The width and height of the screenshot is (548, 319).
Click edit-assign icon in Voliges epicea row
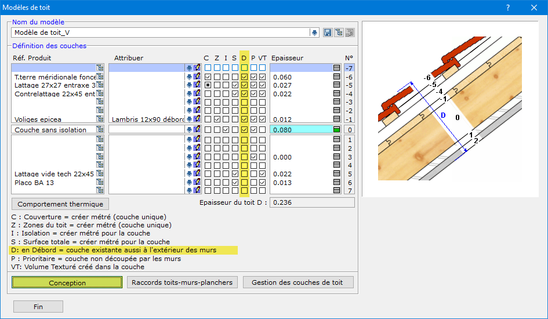pos(197,119)
